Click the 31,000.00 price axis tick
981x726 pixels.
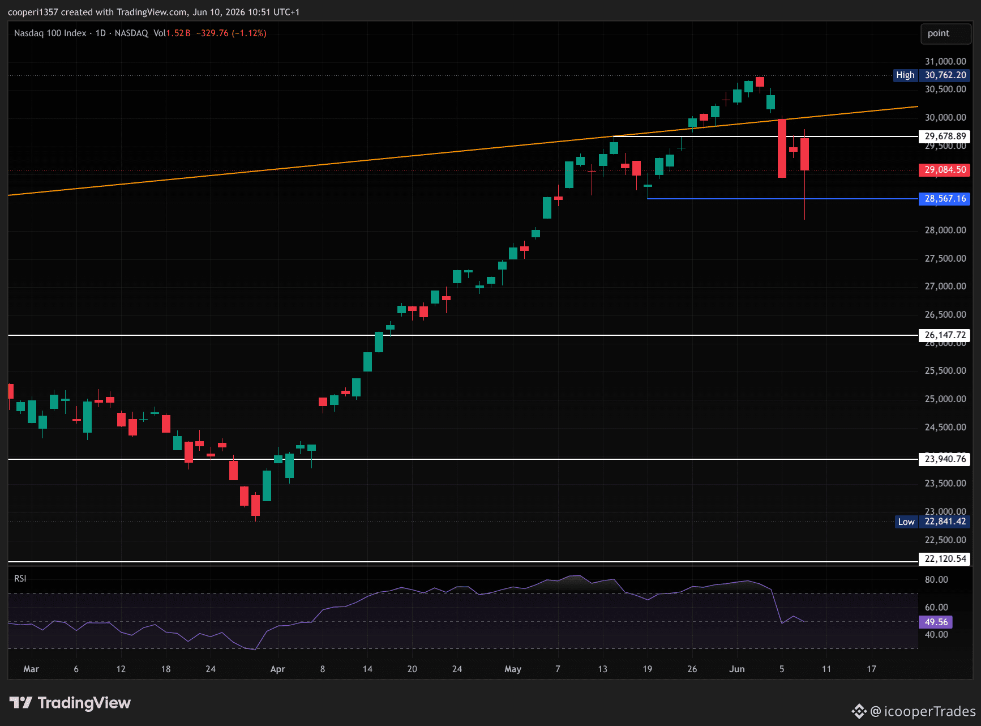[x=945, y=61]
